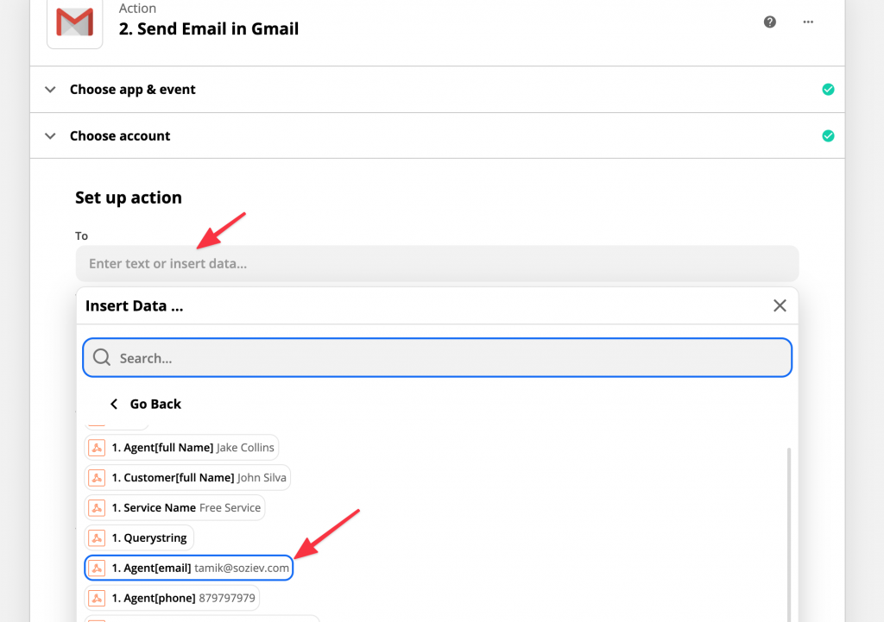
Task: Click the icon on Service Name pill
Action: tap(97, 508)
